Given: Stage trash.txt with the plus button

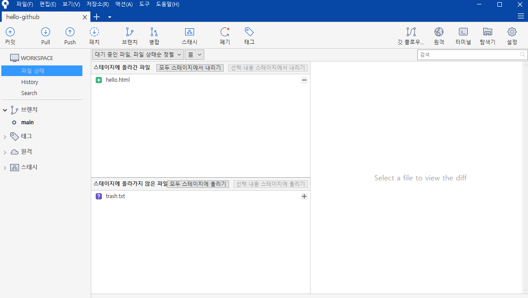Looking at the screenshot, I should click(x=304, y=196).
